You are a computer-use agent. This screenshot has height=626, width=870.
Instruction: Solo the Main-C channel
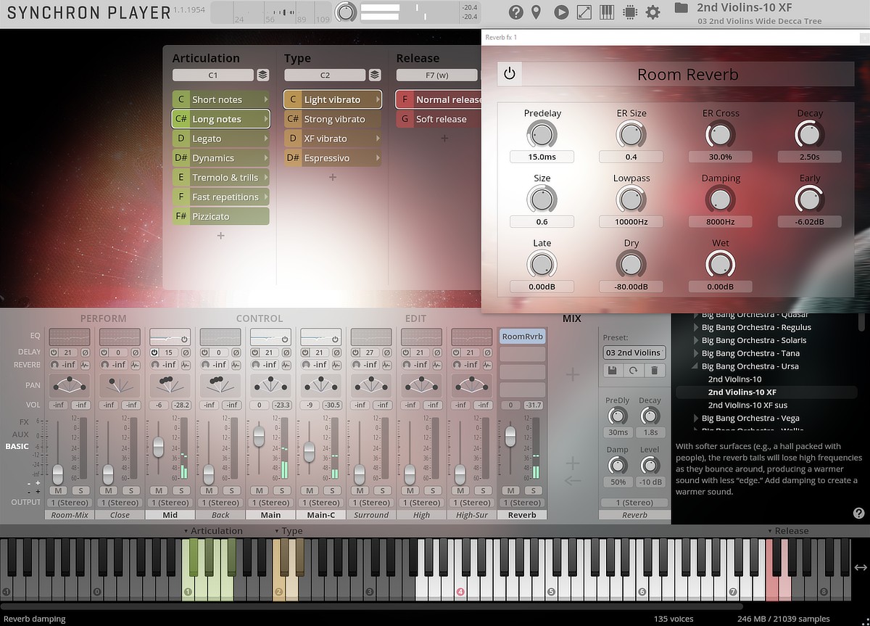pos(332,491)
